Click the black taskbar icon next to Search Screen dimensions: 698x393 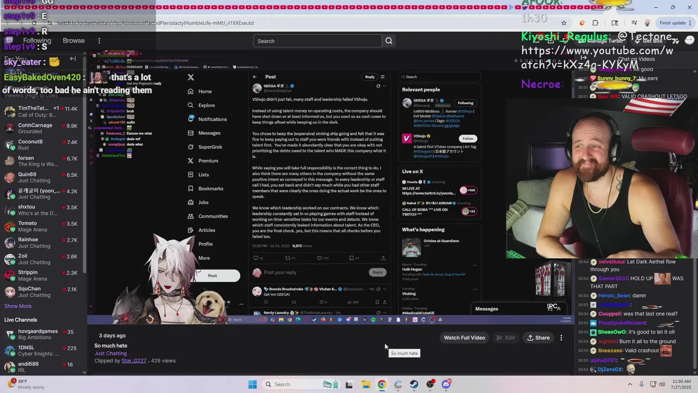pyautogui.click(x=349, y=384)
